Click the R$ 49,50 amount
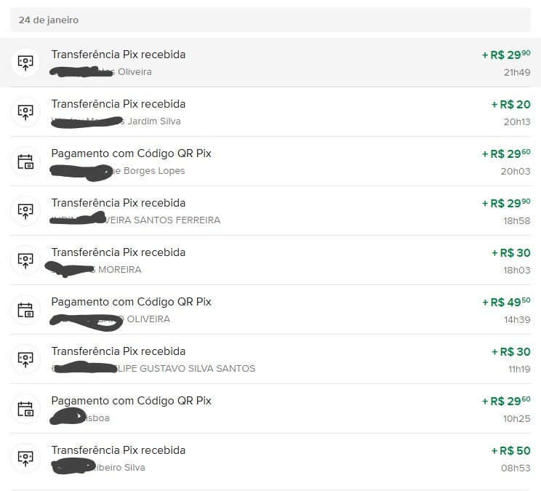Viewport: 541px width, 491px height. [505, 302]
